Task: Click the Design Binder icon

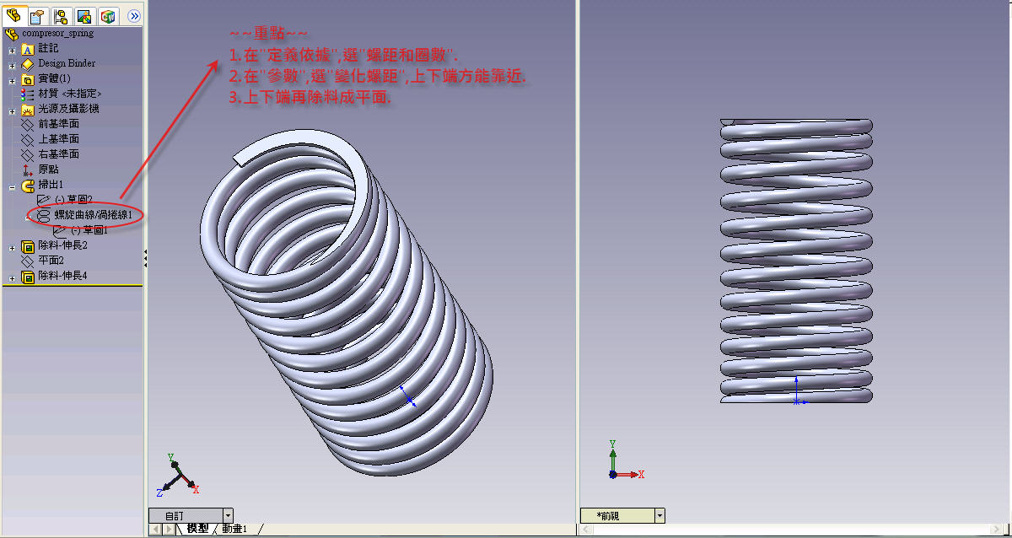Action: (28, 64)
